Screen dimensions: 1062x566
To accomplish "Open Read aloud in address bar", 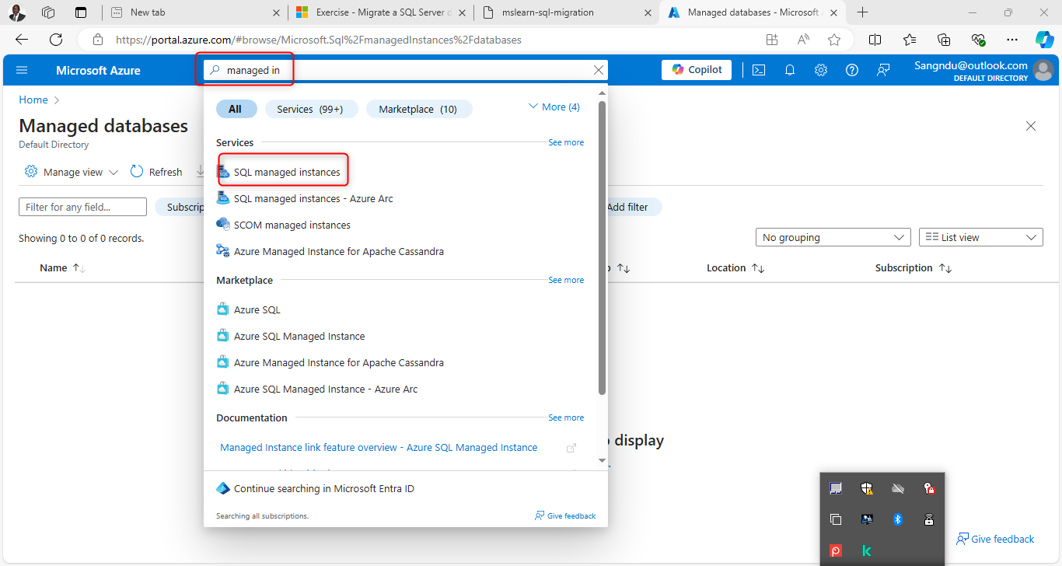I will coord(803,40).
